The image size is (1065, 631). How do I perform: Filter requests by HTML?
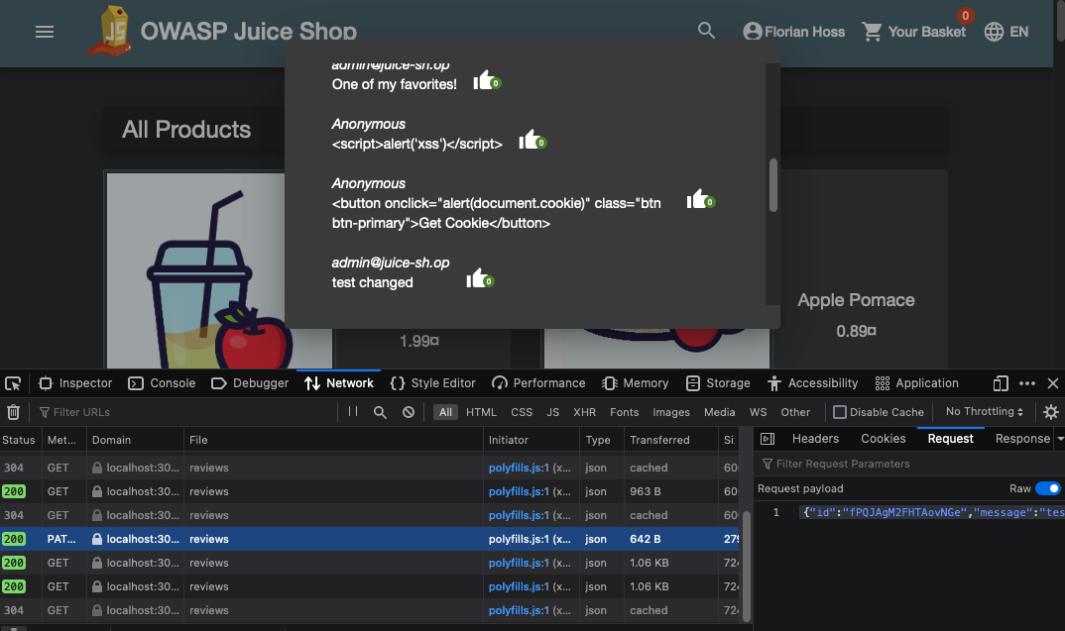pyautogui.click(x=481, y=412)
